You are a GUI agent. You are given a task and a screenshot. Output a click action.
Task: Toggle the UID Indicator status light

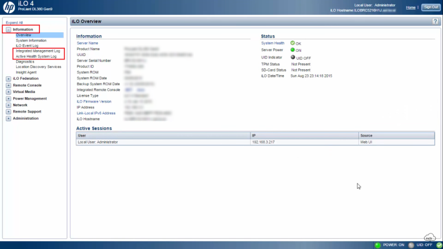(x=293, y=57)
